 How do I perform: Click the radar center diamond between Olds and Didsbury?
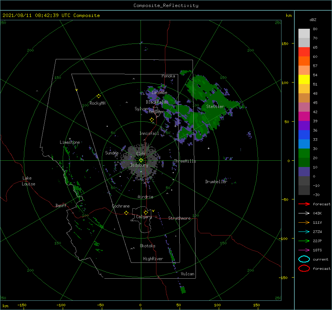pyautogui.click(x=141, y=160)
